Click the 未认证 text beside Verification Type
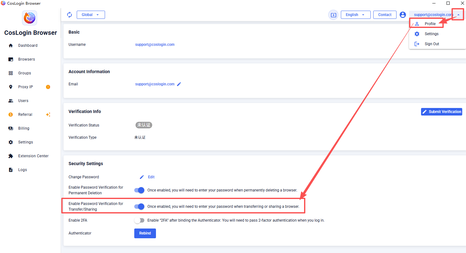Viewport: 466px width, 253px height. (x=140, y=137)
